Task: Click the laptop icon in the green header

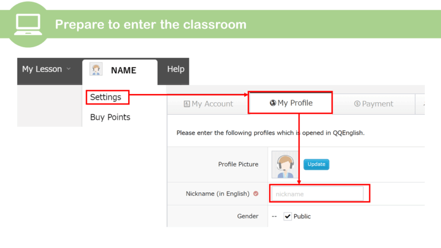Action: click(x=28, y=24)
